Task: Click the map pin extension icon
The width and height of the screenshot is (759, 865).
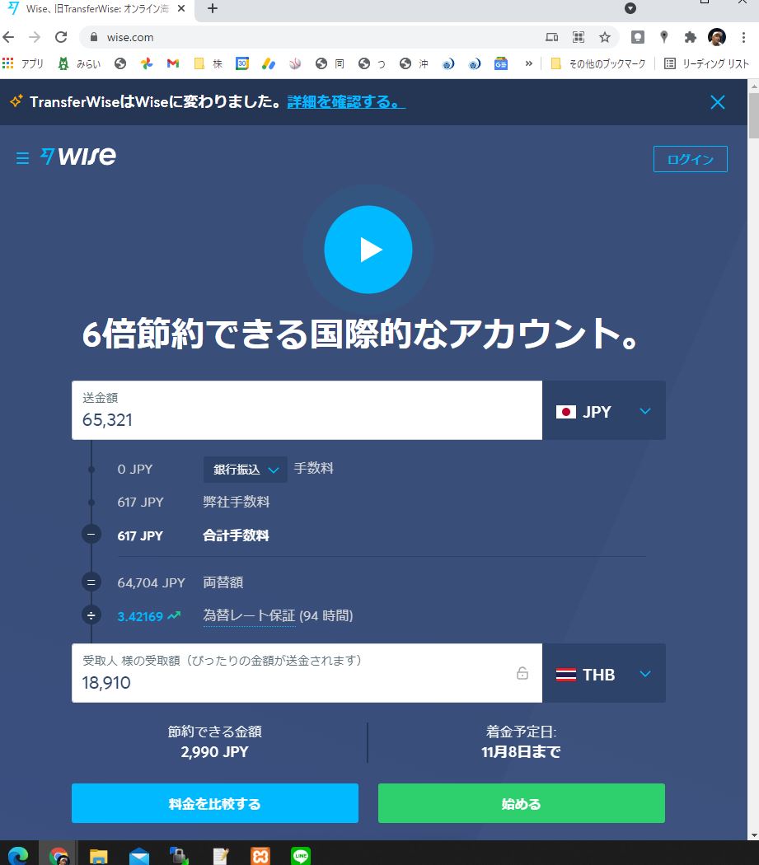Action: (x=664, y=37)
